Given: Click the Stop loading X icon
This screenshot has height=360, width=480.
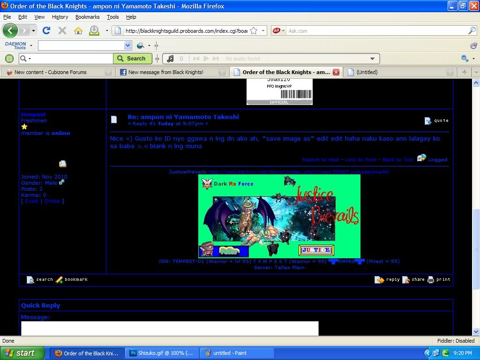Looking at the screenshot, I should coord(62,30).
